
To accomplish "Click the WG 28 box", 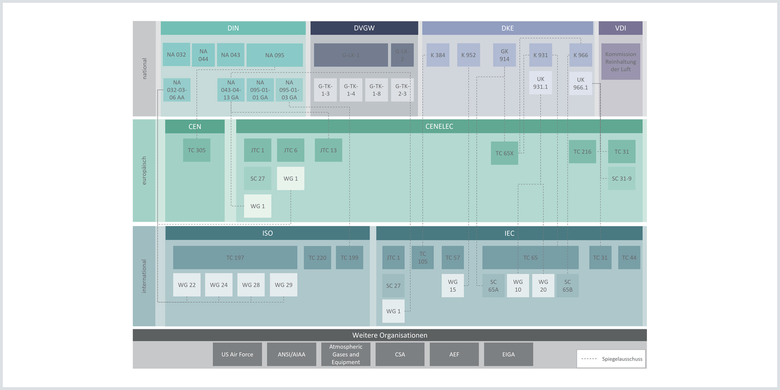I will click(251, 285).
